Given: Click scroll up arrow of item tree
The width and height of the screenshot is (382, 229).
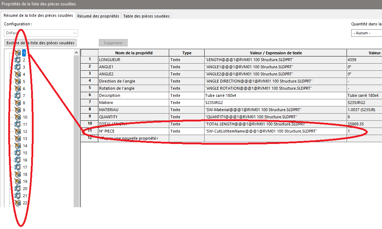Looking at the screenshot, I should 76,53.
